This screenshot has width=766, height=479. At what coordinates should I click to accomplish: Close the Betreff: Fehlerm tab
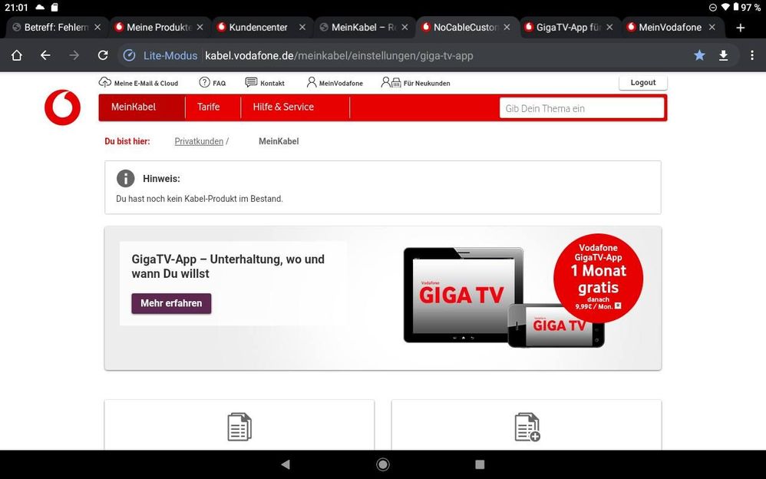click(x=97, y=28)
